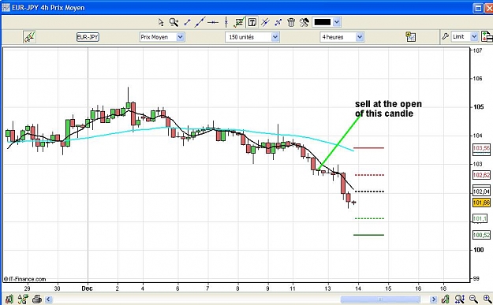Click the trash can delete icon

291,22
